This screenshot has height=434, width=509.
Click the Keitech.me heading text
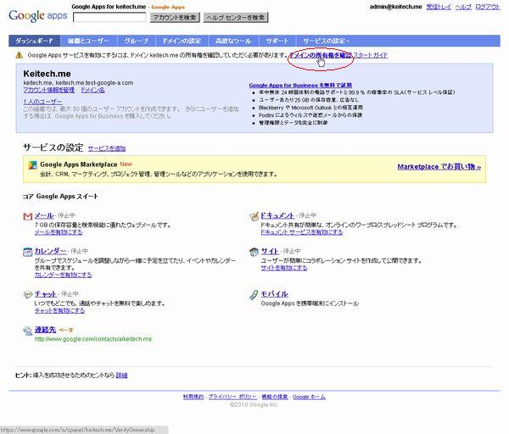click(x=47, y=74)
